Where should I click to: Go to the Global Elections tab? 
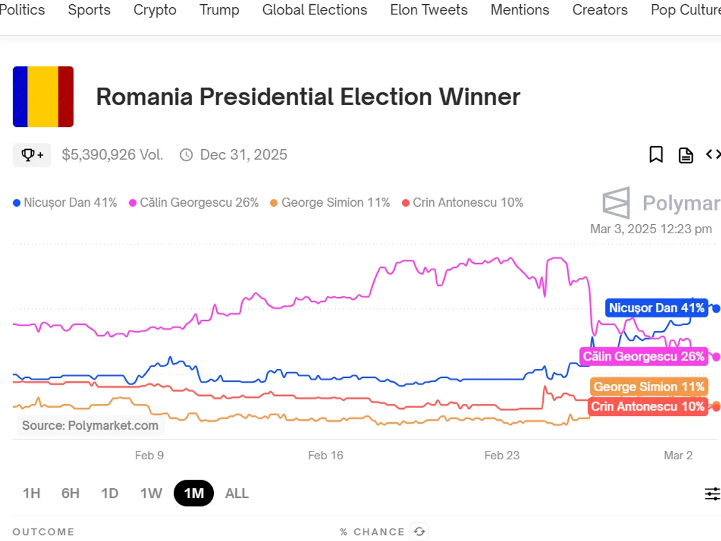pyautogui.click(x=314, y=10)
